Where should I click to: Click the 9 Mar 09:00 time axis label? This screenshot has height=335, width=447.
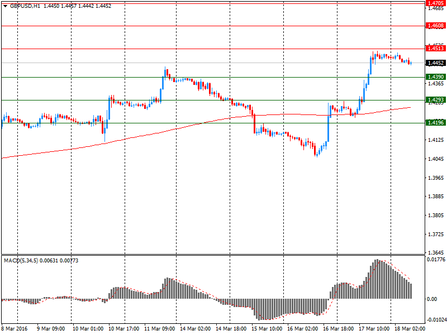click(x=51, y=328)
